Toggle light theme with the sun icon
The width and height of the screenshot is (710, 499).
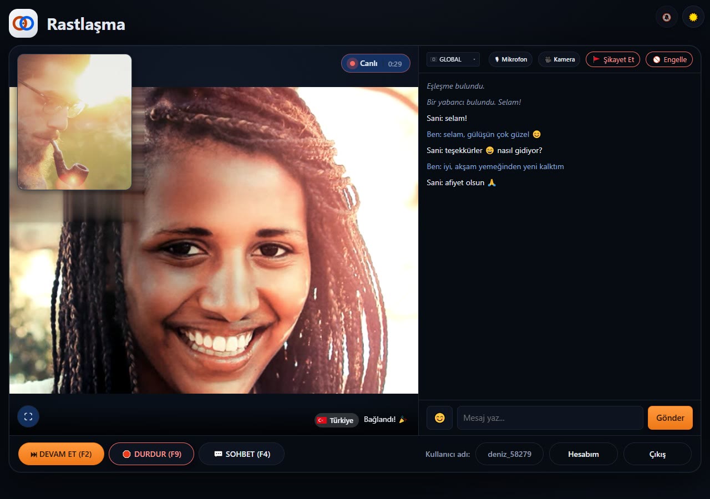click(x=693, y=17)
